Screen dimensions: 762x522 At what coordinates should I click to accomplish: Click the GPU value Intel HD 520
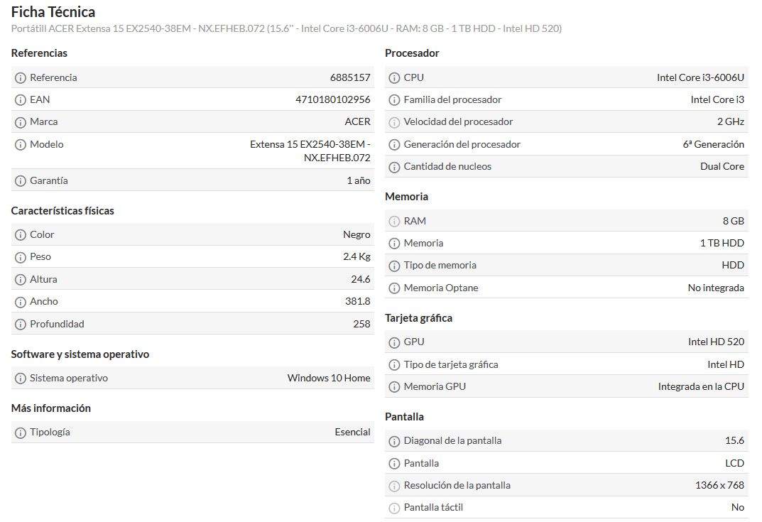[x=717, y=342]
